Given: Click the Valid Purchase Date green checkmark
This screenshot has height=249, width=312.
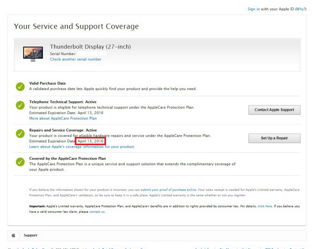Looking at the screenshot, I should (20, 87).
